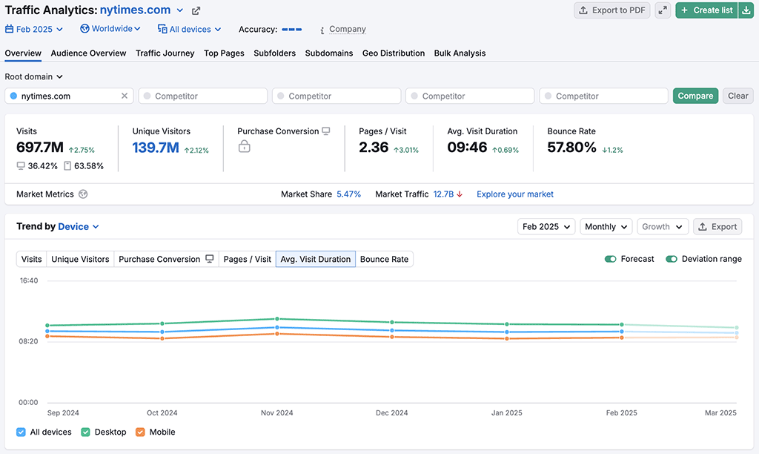Expand the Root domain dropdown
This screenshot has width=759, height=454.
coord(34,76)
